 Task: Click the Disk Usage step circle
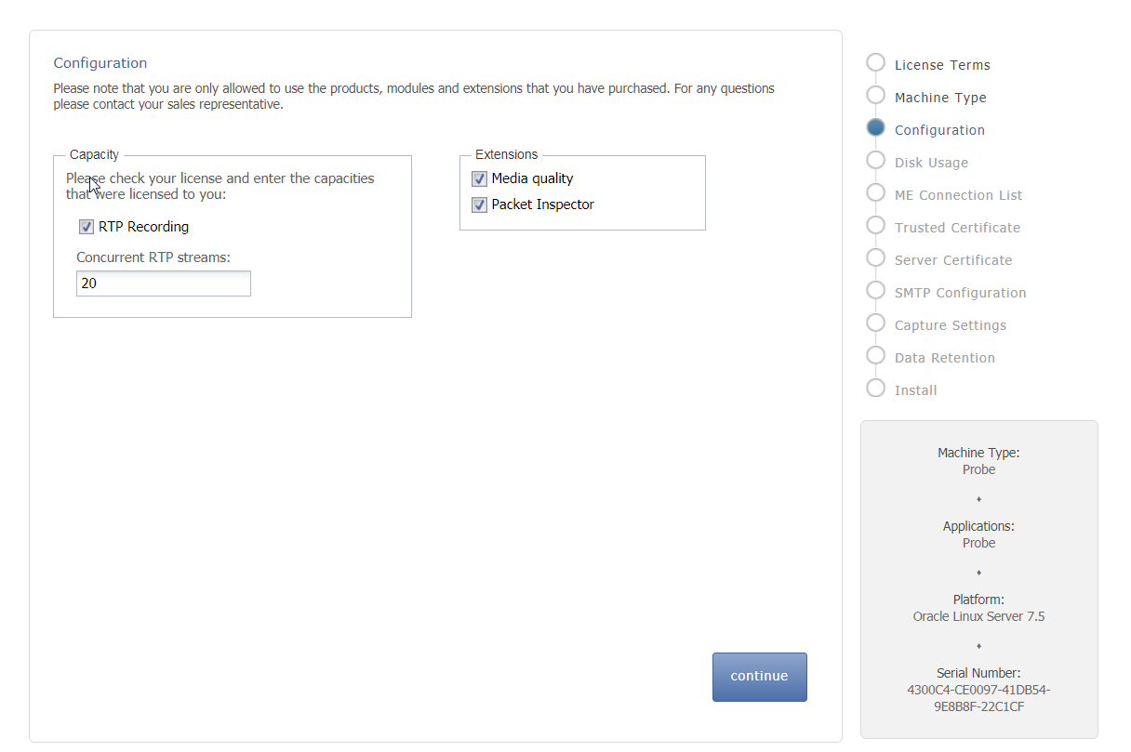(x=875, y=160)
